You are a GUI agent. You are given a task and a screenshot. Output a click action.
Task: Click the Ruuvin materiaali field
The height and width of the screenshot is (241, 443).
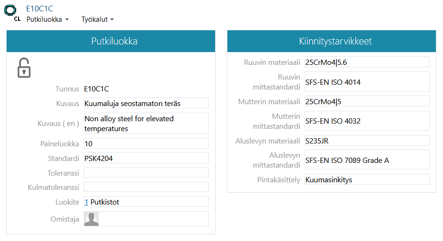tap(367, 62)
